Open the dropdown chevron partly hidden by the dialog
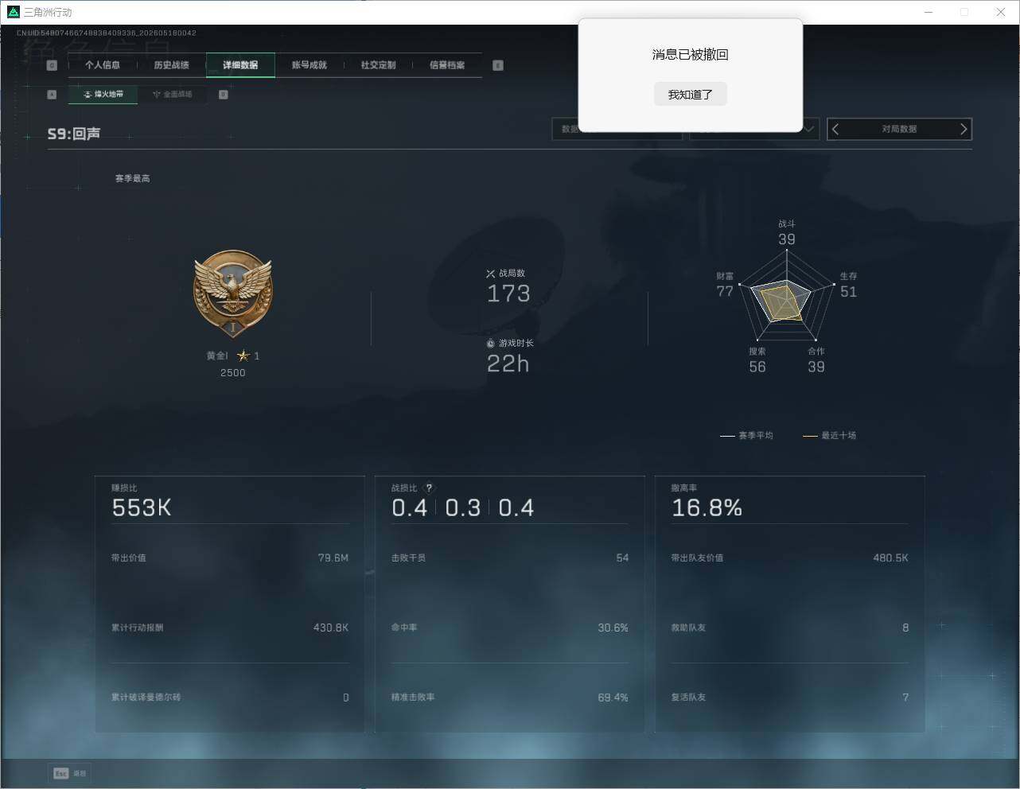 coord(810,129)
